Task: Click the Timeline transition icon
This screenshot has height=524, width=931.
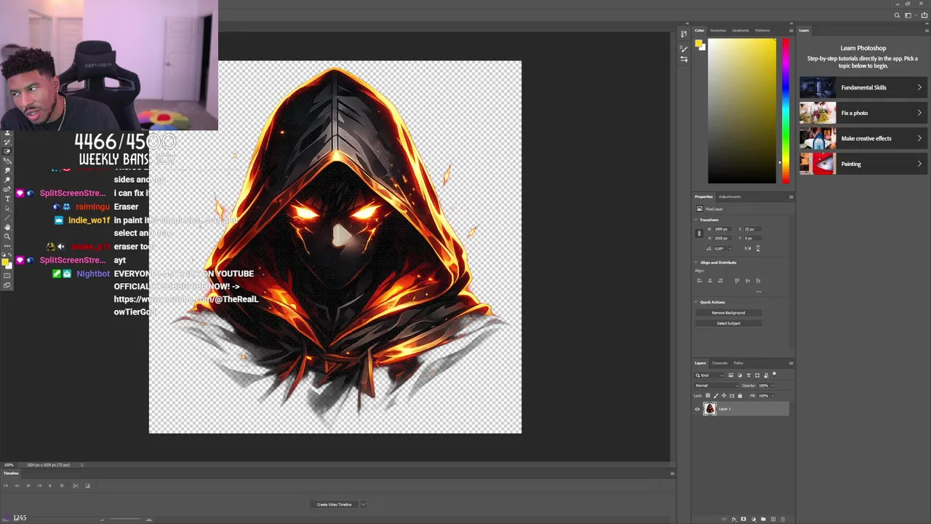Action: (87, 485)
